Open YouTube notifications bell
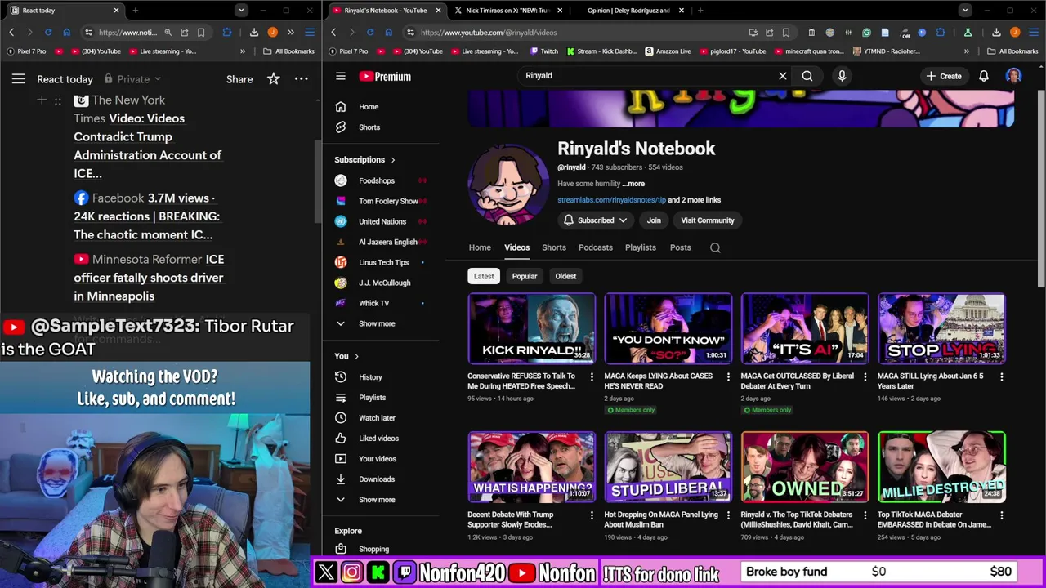Image resolution: width=1046 pixels, height=588 pixels. tap(984, 76)
